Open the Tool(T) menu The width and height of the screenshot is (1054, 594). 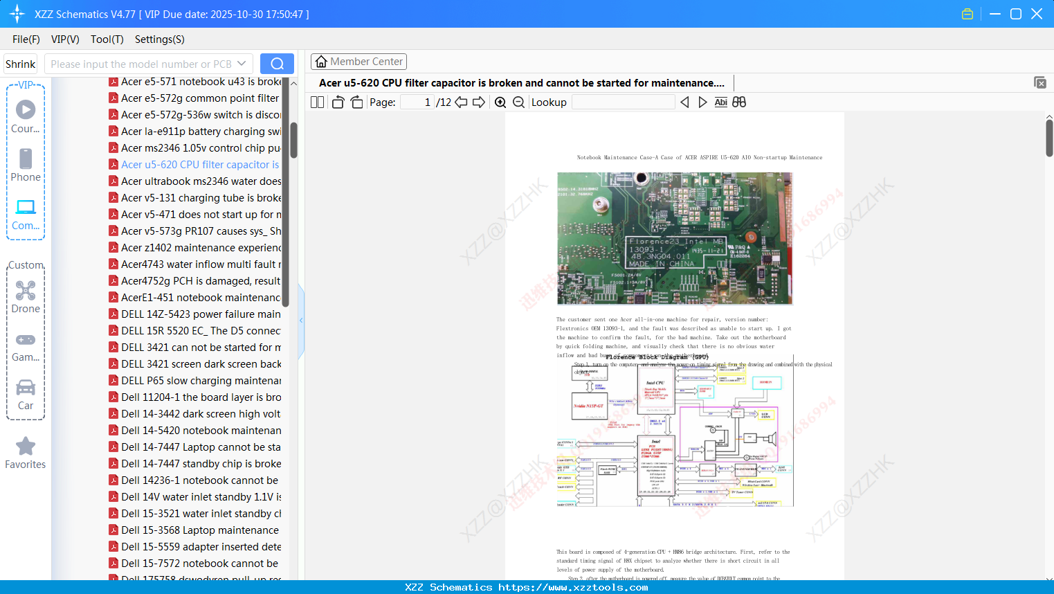[107, 39]
